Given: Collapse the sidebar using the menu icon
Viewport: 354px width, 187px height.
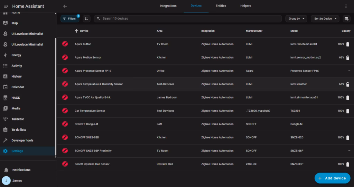Looking at the screenshot, I should (6, 6).
